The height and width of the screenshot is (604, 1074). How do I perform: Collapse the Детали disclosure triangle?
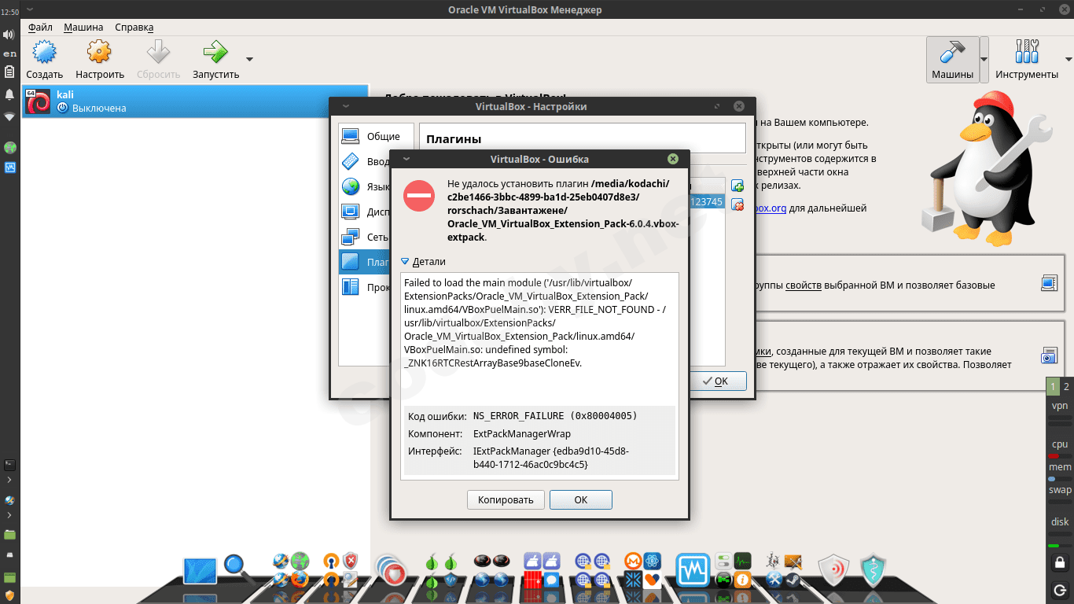[x=405, y=262]
